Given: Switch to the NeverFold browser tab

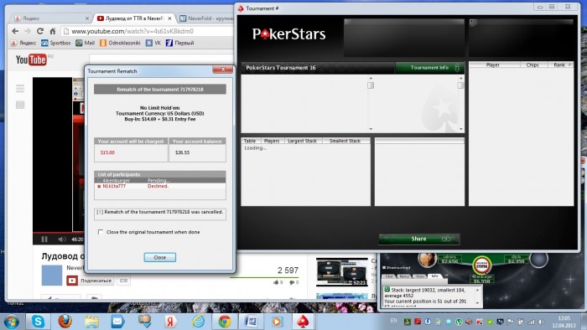Looking at the screenshot, I should click(206, 18).
